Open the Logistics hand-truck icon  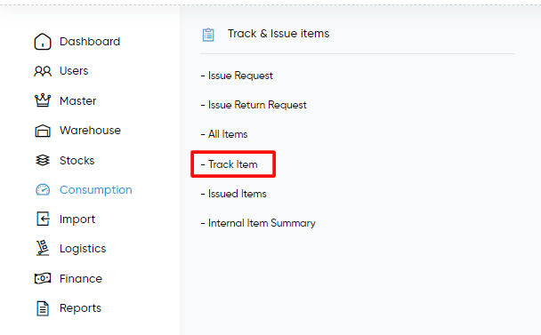pyautogui.click(x=43, y=248)
